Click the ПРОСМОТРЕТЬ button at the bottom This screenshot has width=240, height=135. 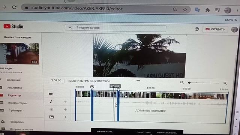[x=167, y=132]
